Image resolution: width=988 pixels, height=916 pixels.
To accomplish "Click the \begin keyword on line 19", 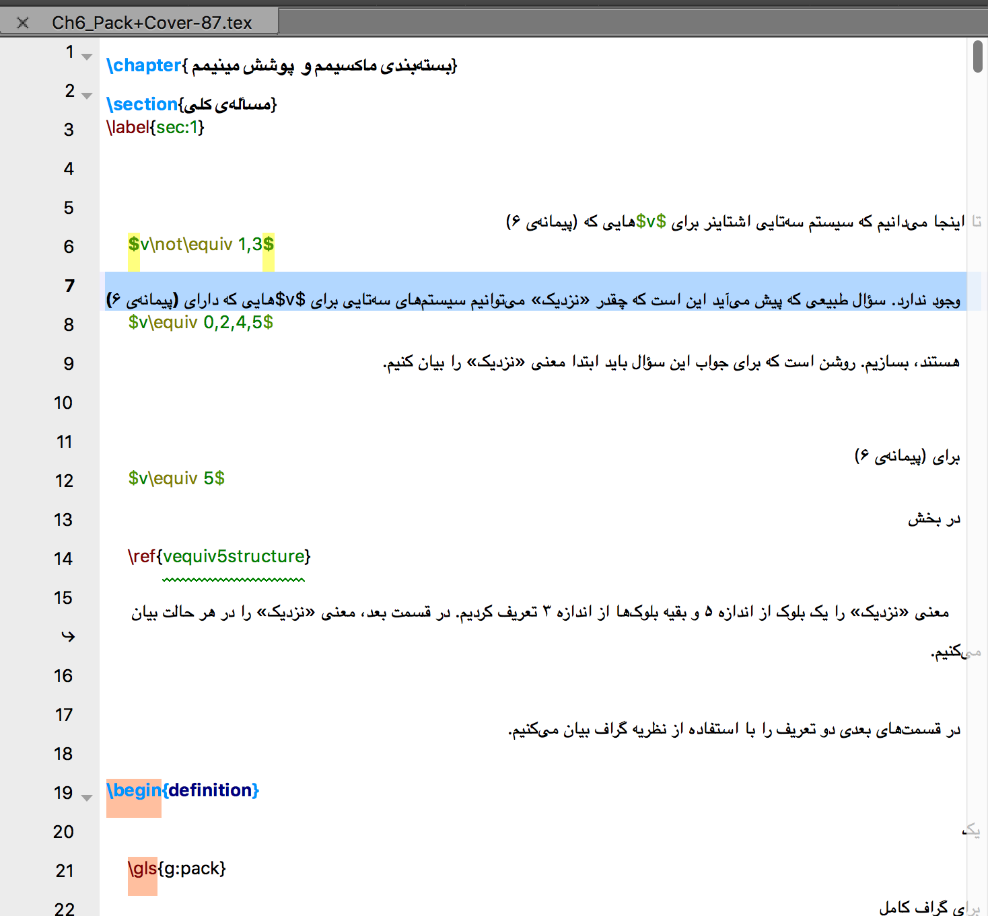I will click(x=134, y=790).
